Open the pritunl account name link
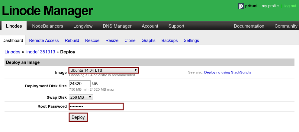 (251, 6)
